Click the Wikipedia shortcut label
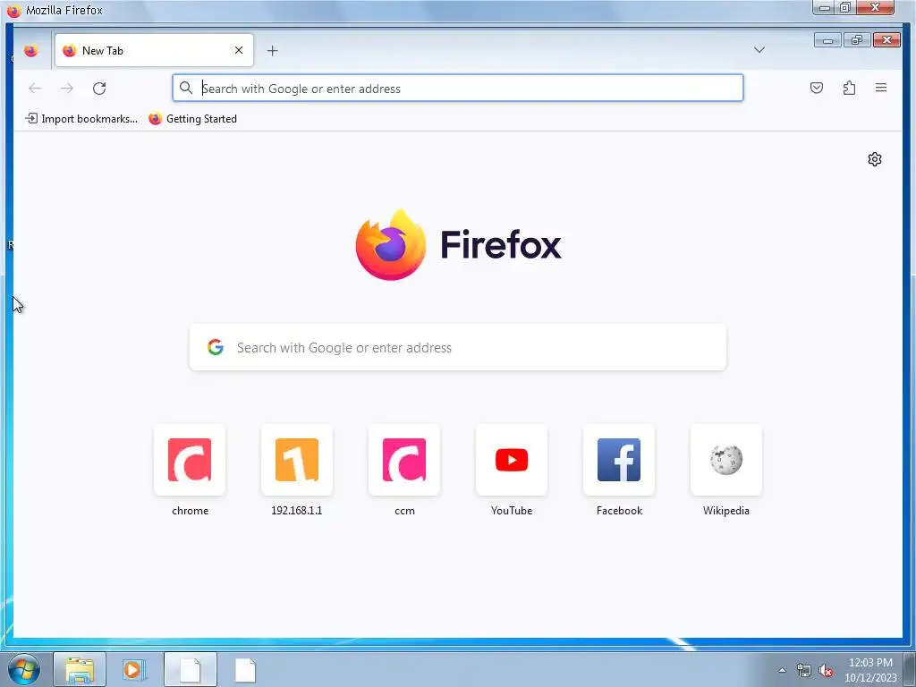The width and height of the screenshot is (916, 687). pos(726,511)
